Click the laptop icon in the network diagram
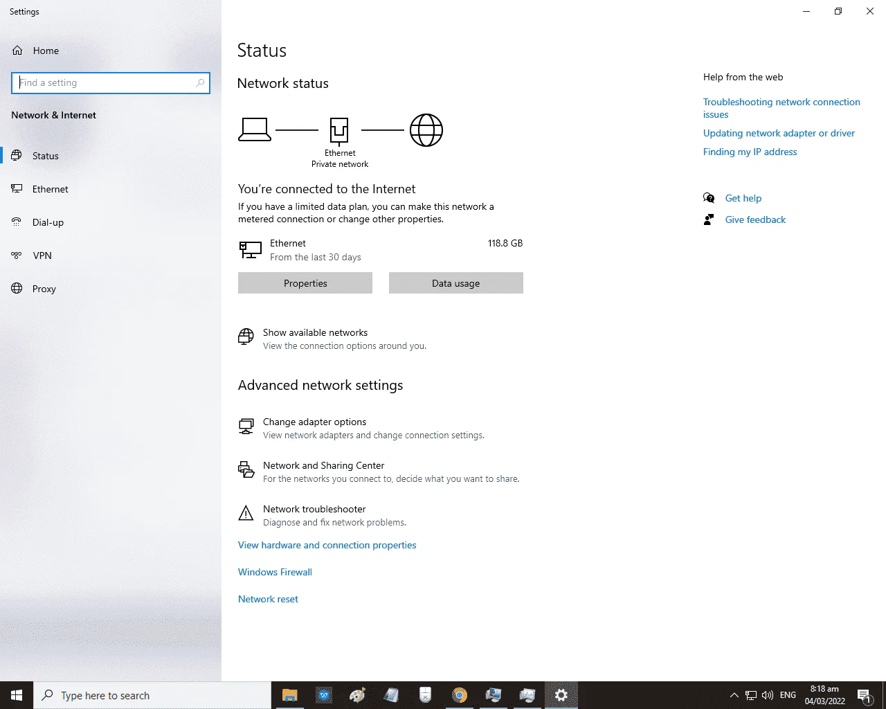The height and width of the screenshot is (709, 886). [255, 129]
